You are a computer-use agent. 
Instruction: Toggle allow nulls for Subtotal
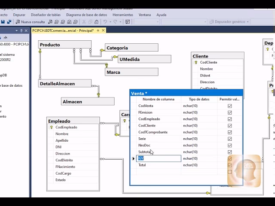[229, 152]
